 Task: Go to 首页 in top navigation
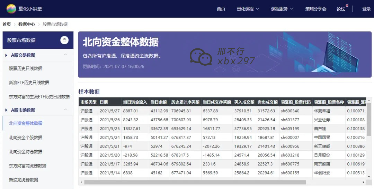(x=221, y=9)
